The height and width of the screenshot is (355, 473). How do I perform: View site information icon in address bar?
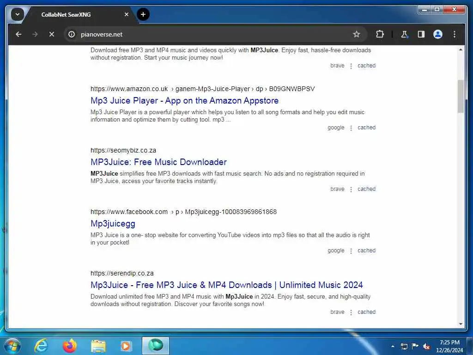pos(72,34)
